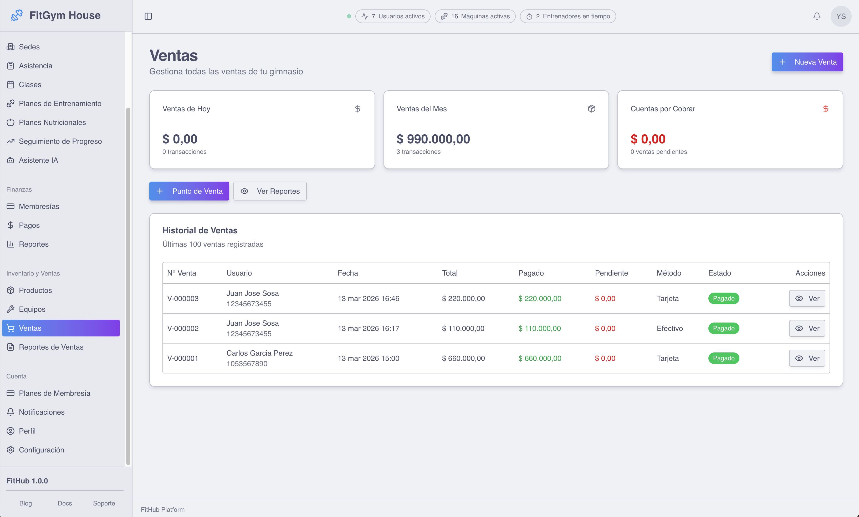Open the YS profile avatar menu
Image resolution: width=859 pixels, height=517 pixels.
tap(841, 16)
